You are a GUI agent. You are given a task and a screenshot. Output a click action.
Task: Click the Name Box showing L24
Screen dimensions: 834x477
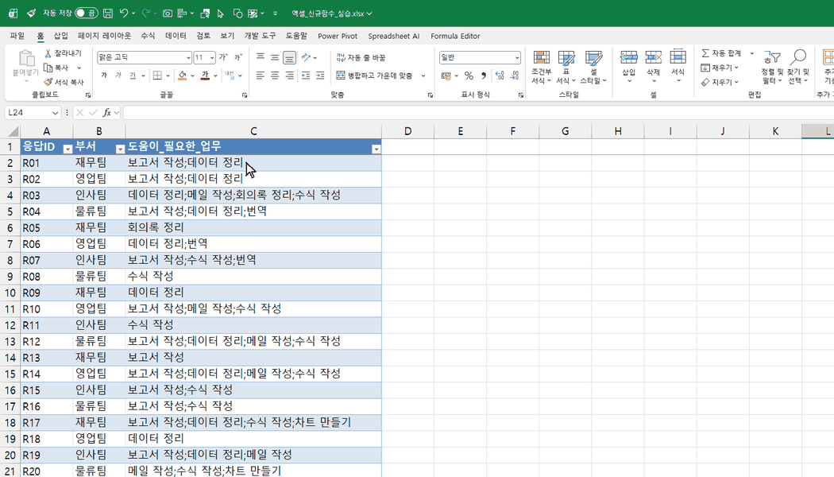(33, 112)
